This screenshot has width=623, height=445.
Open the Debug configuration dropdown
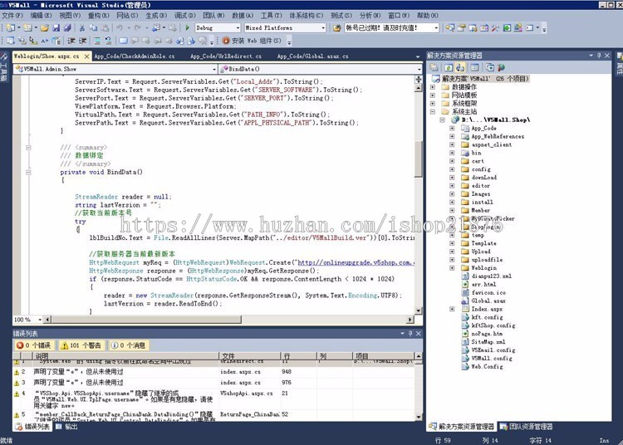(x=238, y=27)
